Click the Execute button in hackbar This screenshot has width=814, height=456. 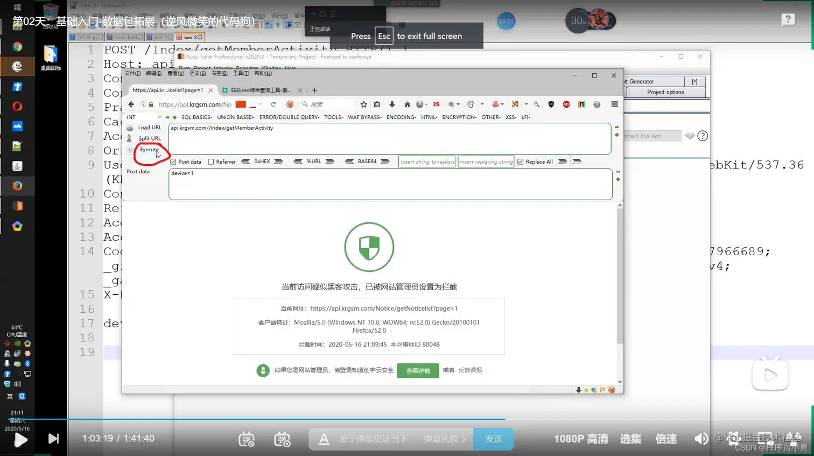[149, 150]
